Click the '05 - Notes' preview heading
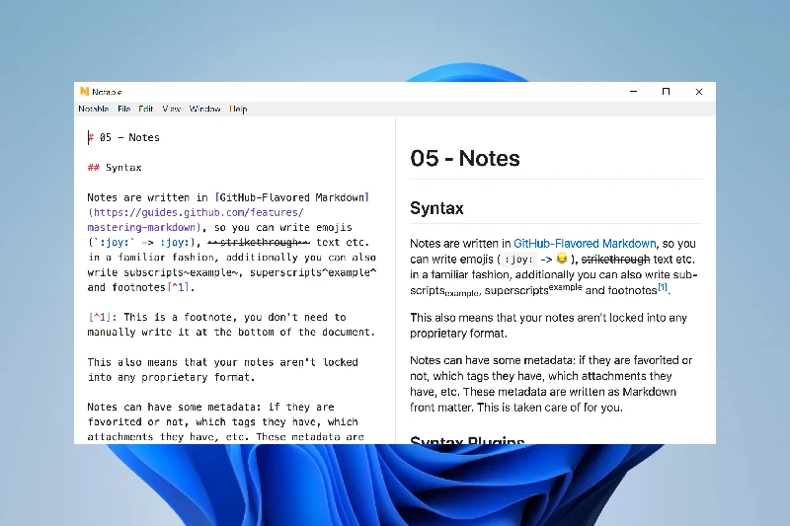 pyautogui.click(x=464, y=158)
